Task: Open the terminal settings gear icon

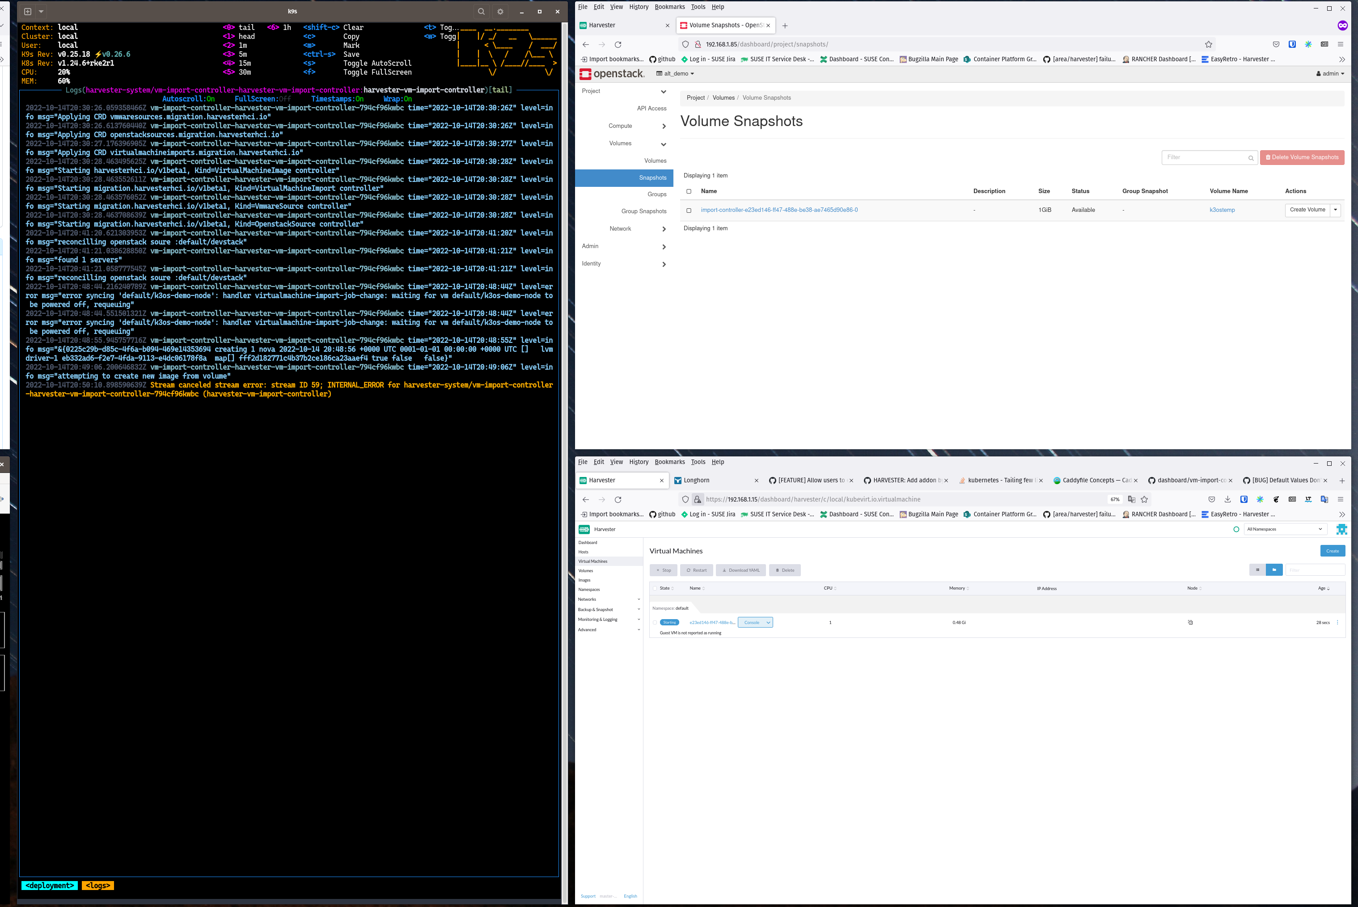Action: point(500,12)
